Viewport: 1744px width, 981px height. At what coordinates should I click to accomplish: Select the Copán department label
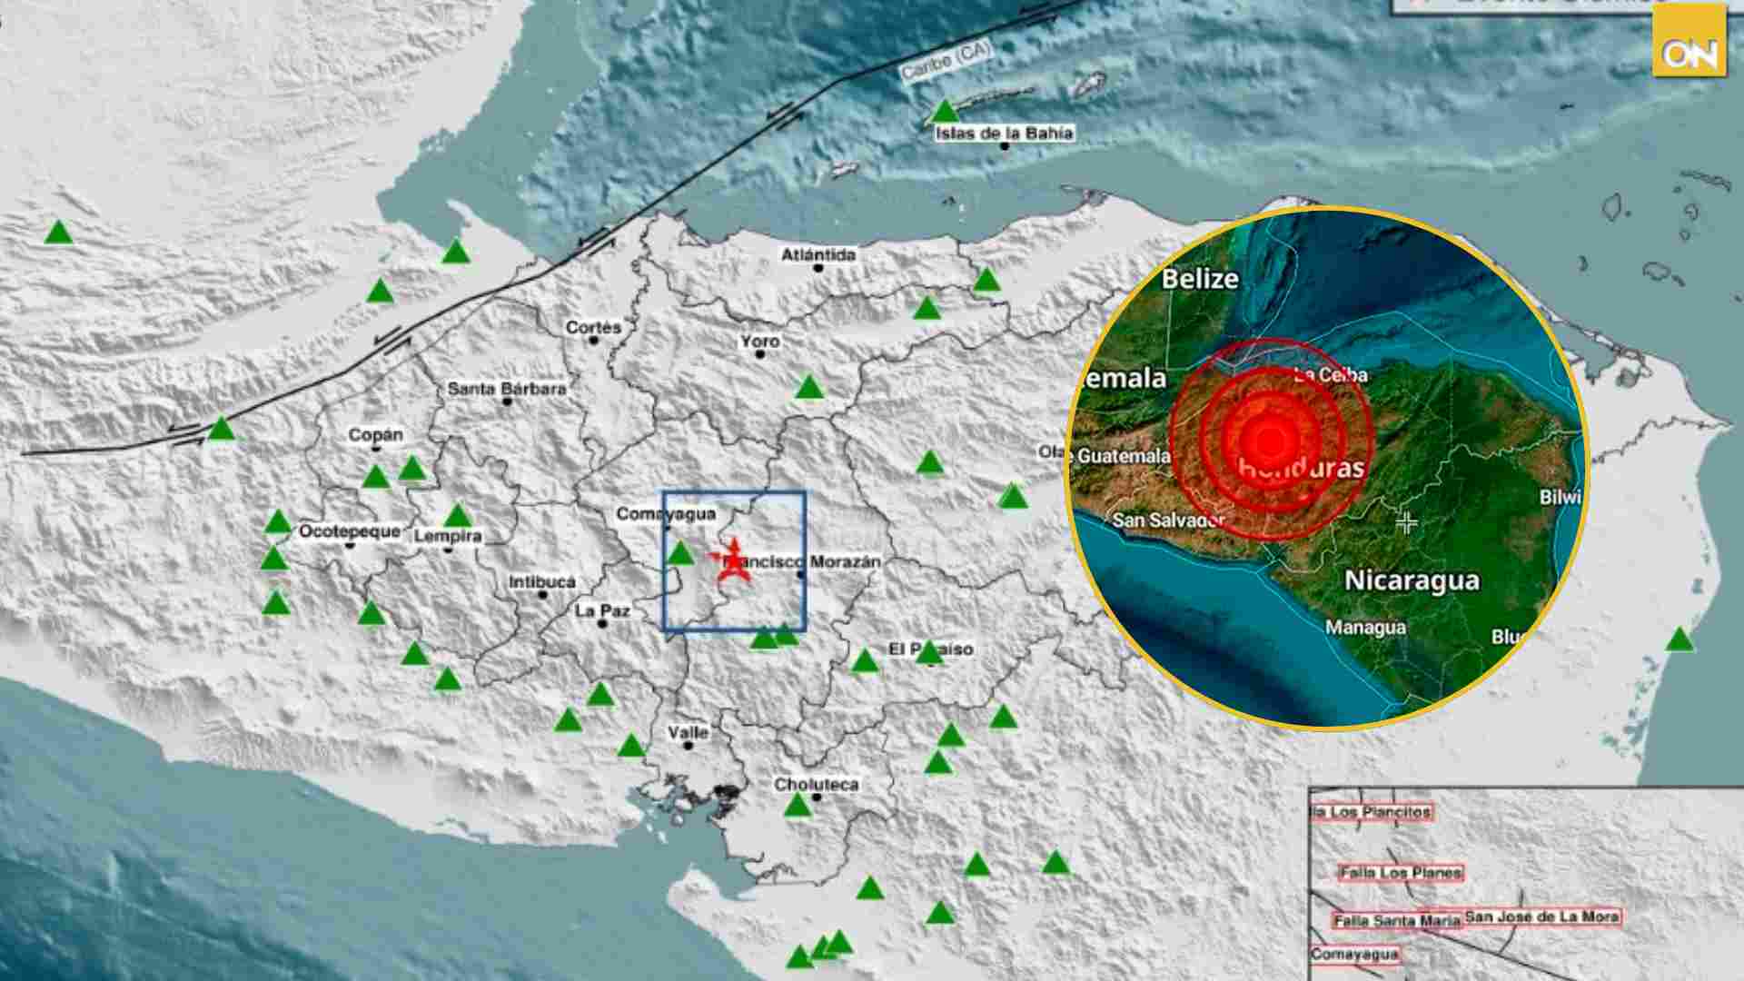375,435
